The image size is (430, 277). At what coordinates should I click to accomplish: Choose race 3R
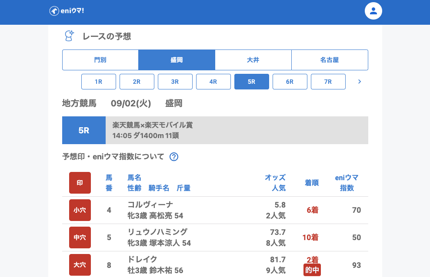click(175, 82)
